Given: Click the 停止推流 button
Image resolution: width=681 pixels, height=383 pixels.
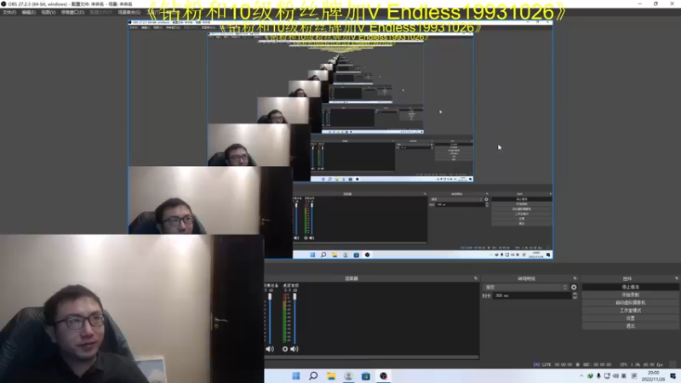Looking at the screenshot, I should coord(630,287).
